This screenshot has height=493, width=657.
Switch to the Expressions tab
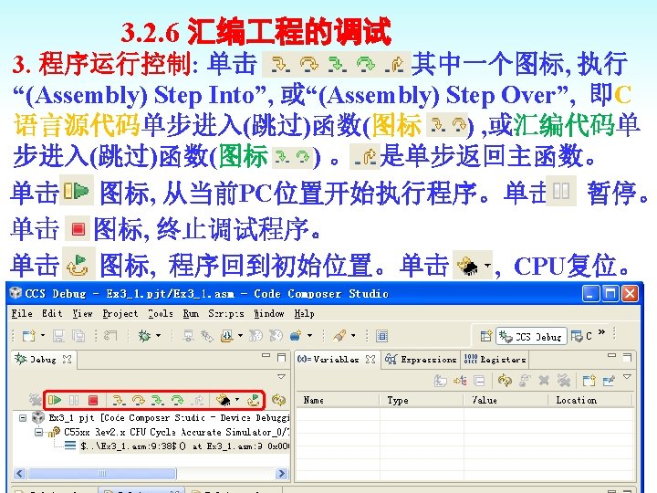[x=421, y=360]
